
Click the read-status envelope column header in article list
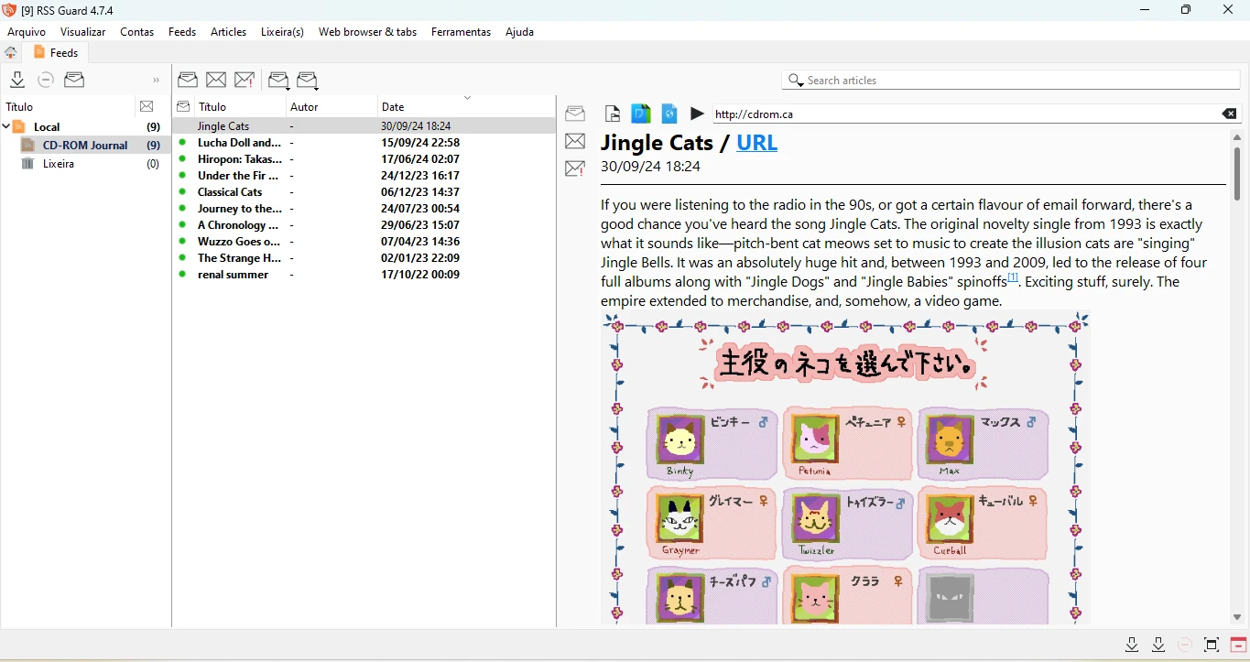183,106
